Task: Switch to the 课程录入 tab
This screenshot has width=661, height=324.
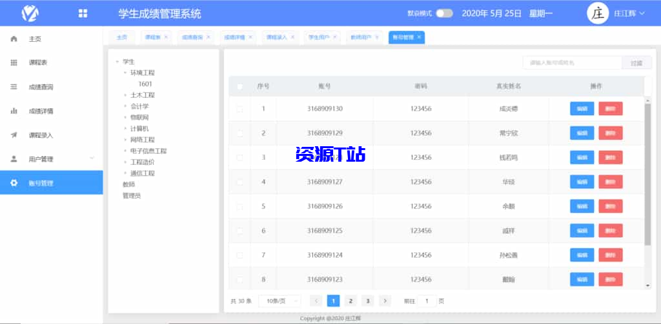Action: pyautogui.click(x=276, y=37)
